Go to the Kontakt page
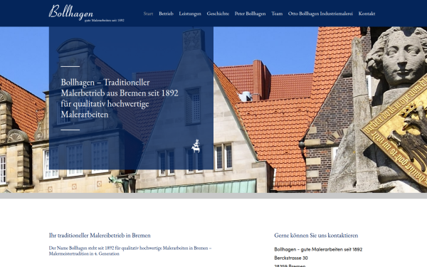Viewport: 427px width, 267px height. tap(367, 14)
